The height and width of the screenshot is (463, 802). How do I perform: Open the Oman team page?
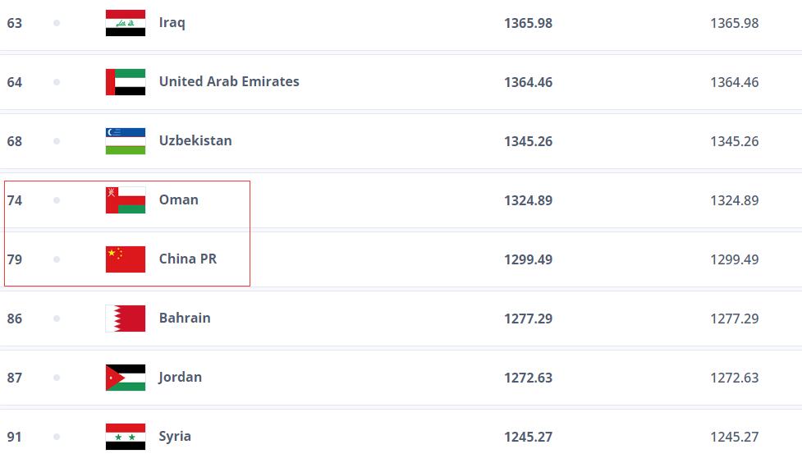pos(178,199)
